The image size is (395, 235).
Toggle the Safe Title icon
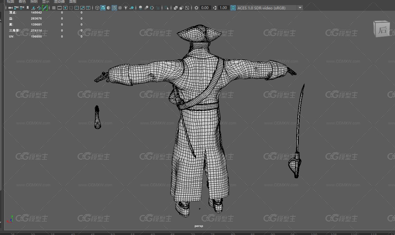tap(88, 8)
